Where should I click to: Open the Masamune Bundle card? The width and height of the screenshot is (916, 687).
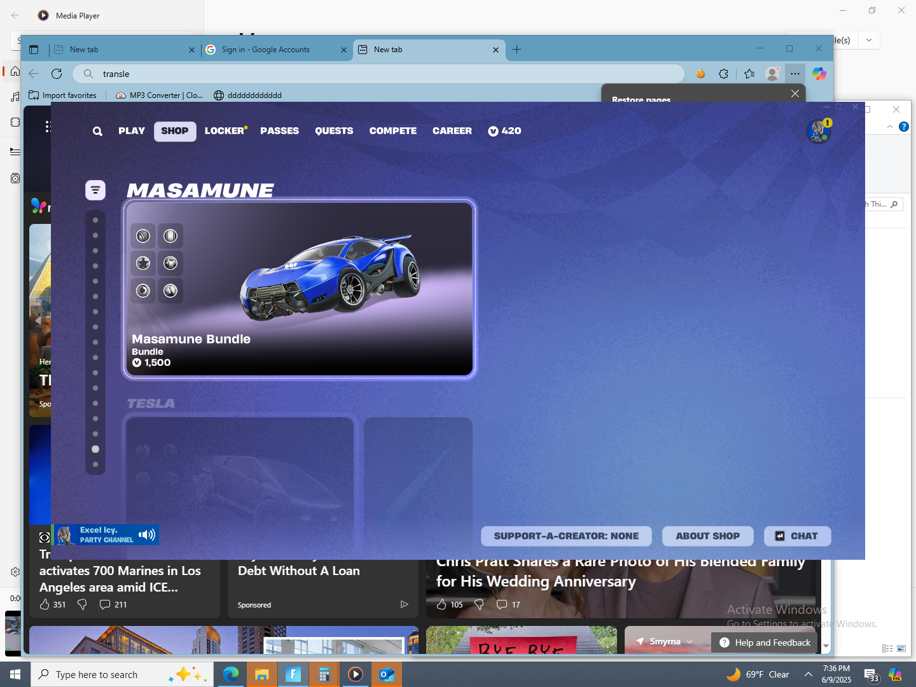click(300, 289)
